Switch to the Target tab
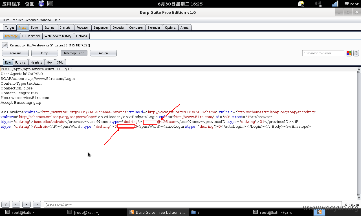Image resolution: width=361 pixels, height=216 pixels. (x=10, y=28)
